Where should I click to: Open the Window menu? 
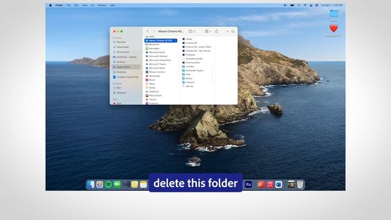(x=102, y=5)
